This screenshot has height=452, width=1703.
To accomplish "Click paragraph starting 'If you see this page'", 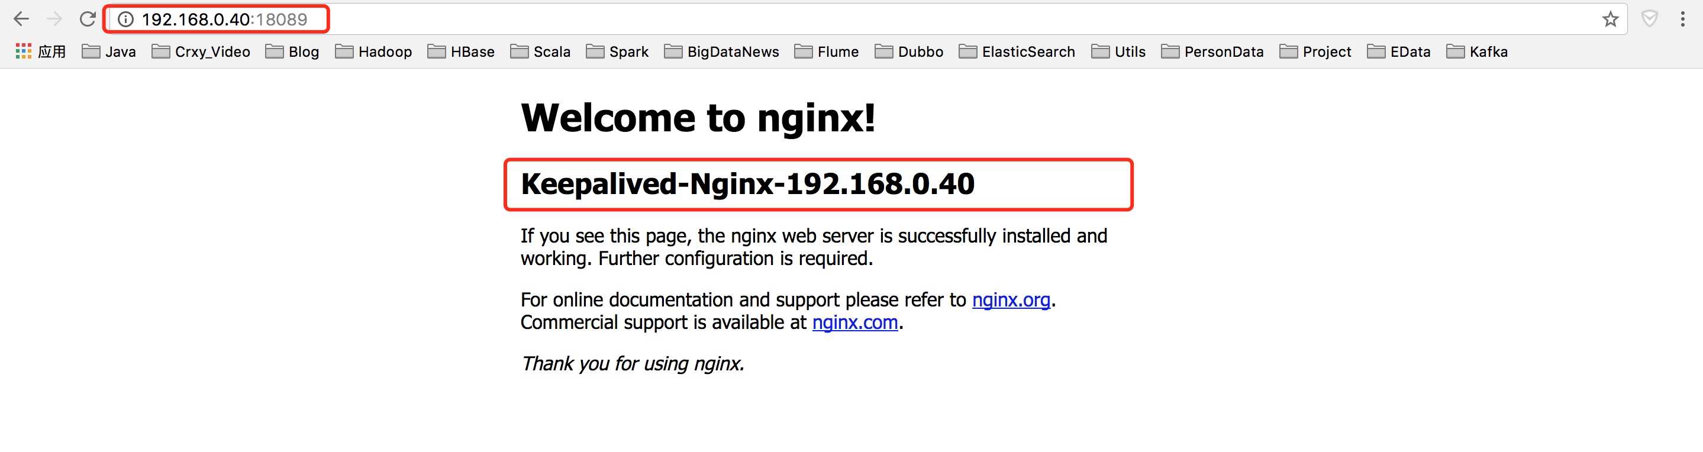I will point(814,247).
